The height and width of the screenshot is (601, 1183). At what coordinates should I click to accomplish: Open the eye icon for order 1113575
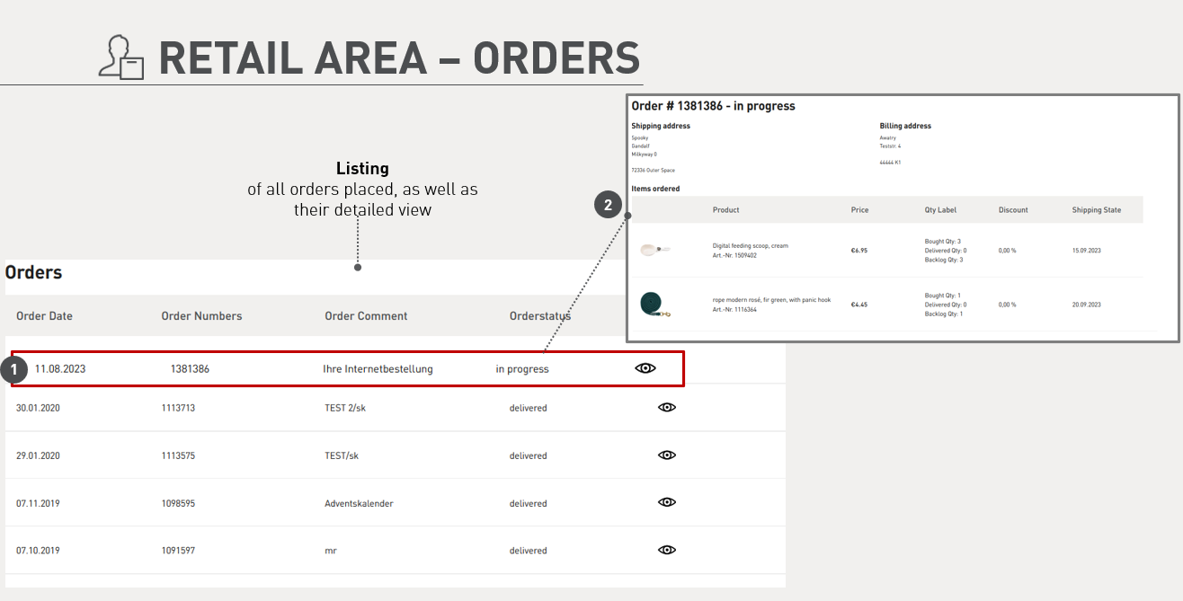666,455
